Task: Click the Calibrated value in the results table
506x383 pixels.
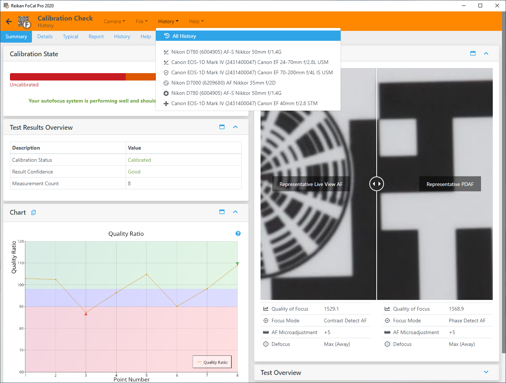Action: coord(139,160)
